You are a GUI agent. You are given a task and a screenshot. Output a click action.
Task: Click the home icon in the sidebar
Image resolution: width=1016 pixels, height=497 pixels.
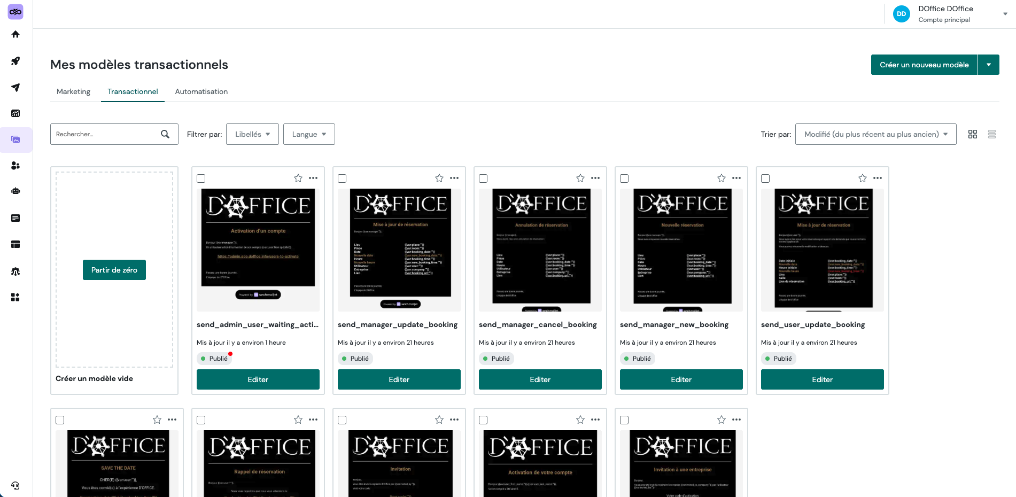[15, 35]
